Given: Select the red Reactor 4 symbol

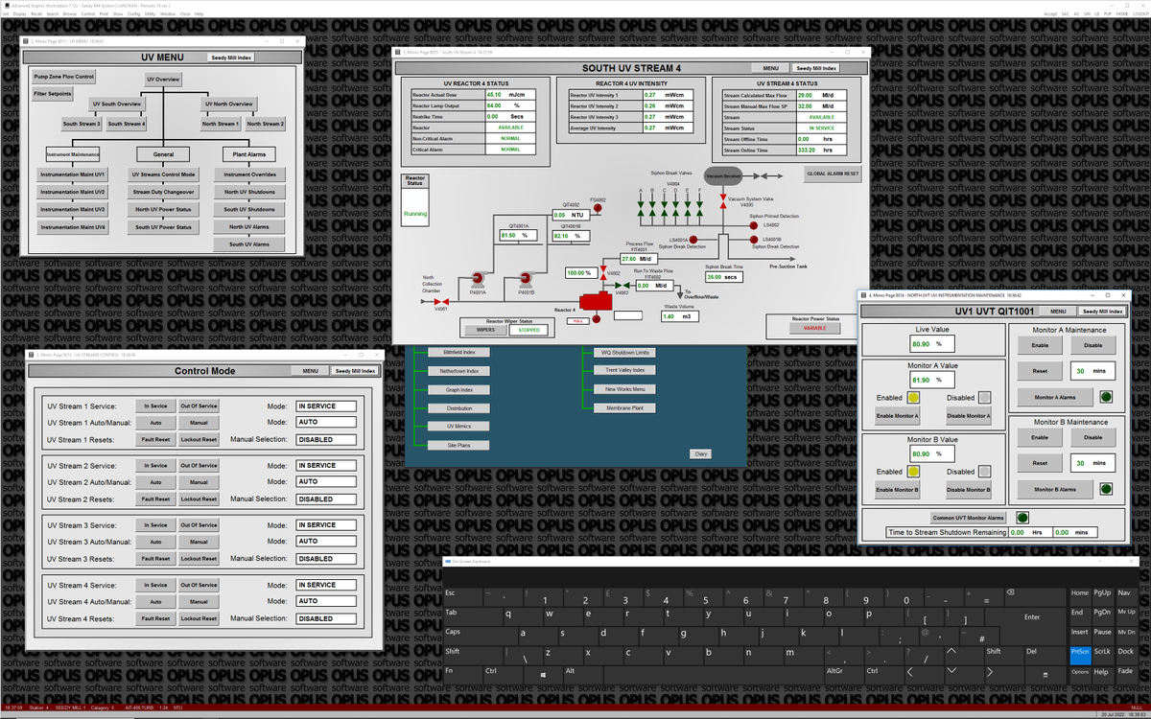Looking at the screenshot, I should (596, 301).
